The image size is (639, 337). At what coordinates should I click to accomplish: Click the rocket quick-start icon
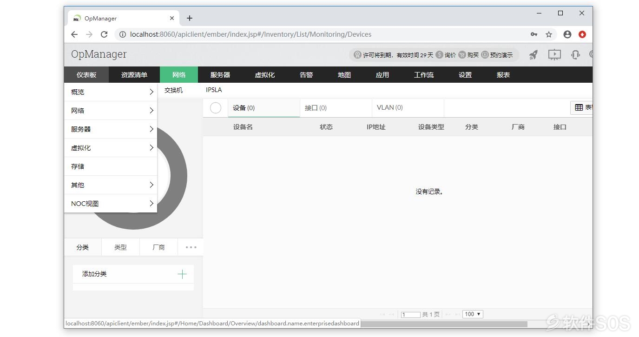tap(533, 55)
